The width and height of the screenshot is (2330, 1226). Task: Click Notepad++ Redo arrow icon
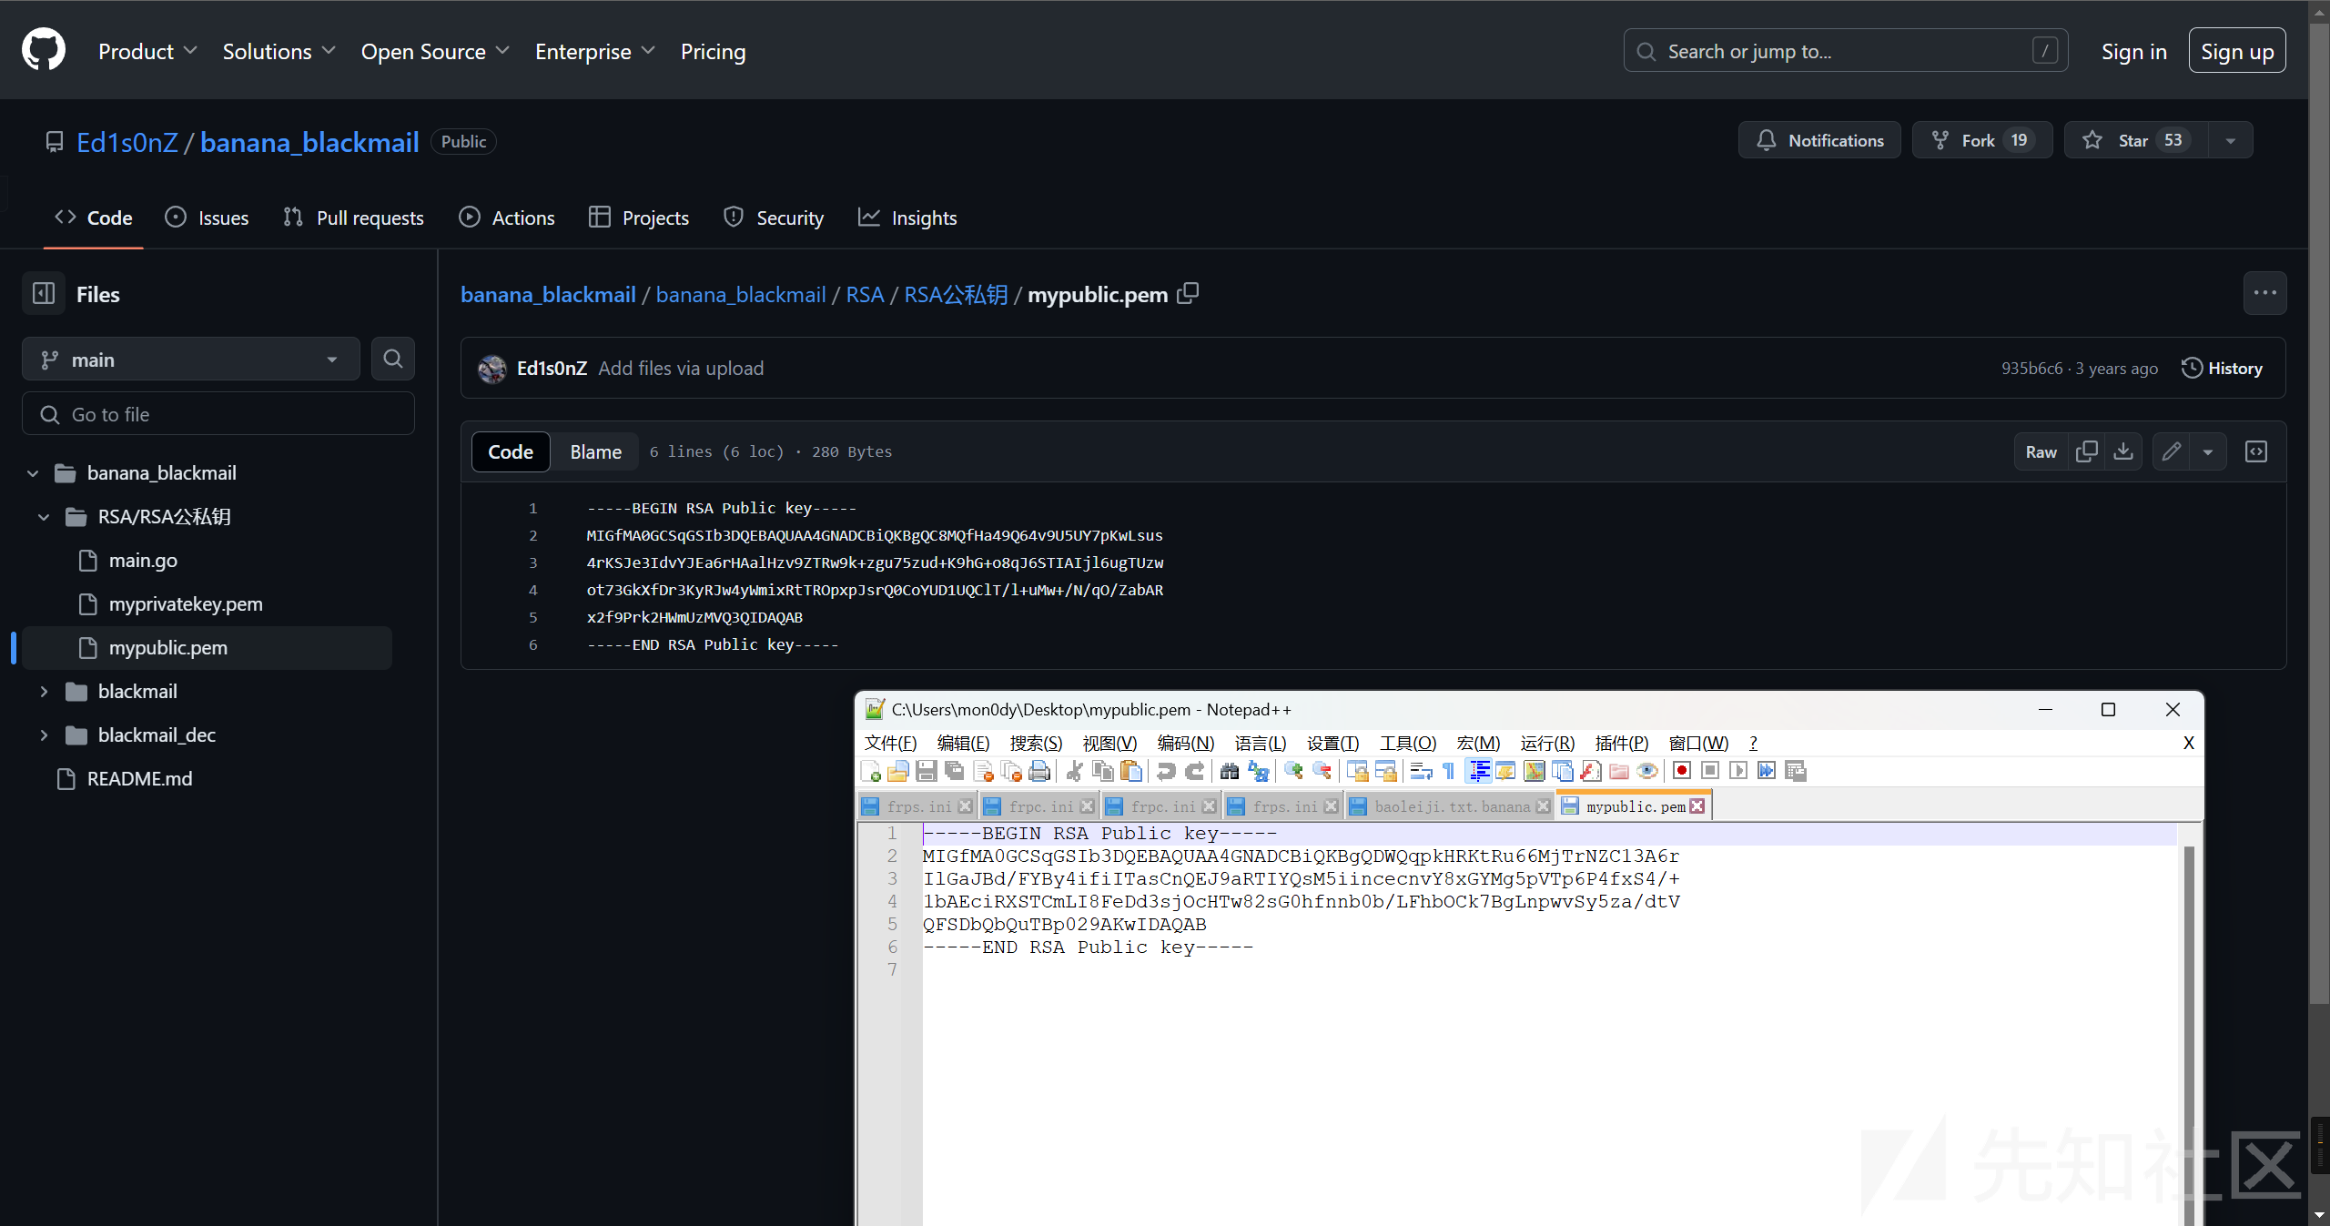coord(1194,771)
